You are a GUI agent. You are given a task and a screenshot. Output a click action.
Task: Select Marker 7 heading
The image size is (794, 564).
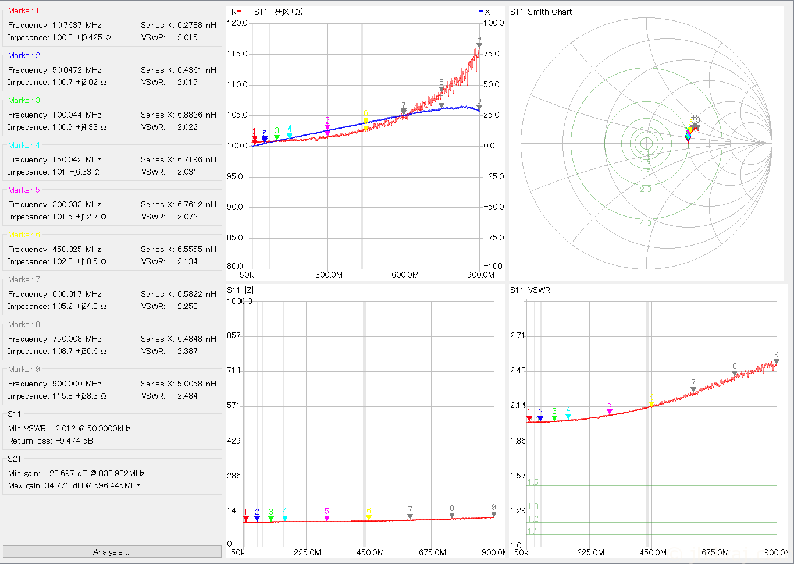[x=24, y=279]
